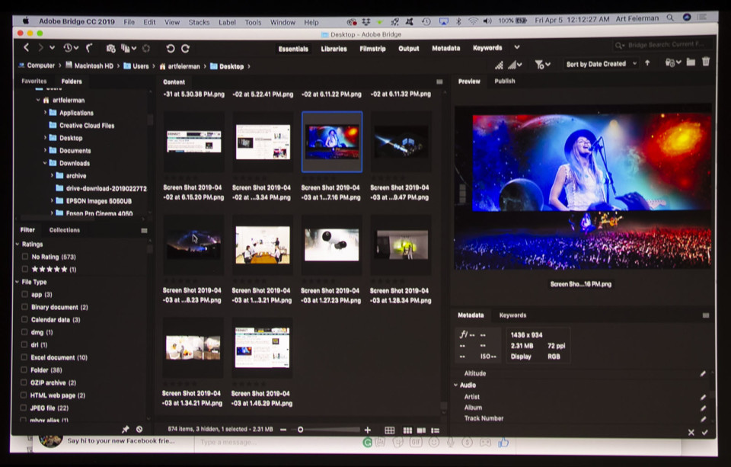Click the get photos from camera icon

(x=110, y=48)
